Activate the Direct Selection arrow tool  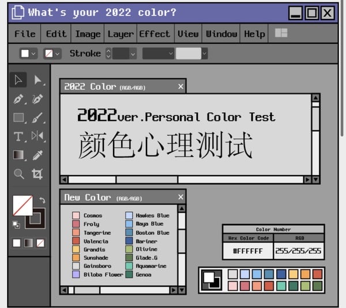(38, 80)
